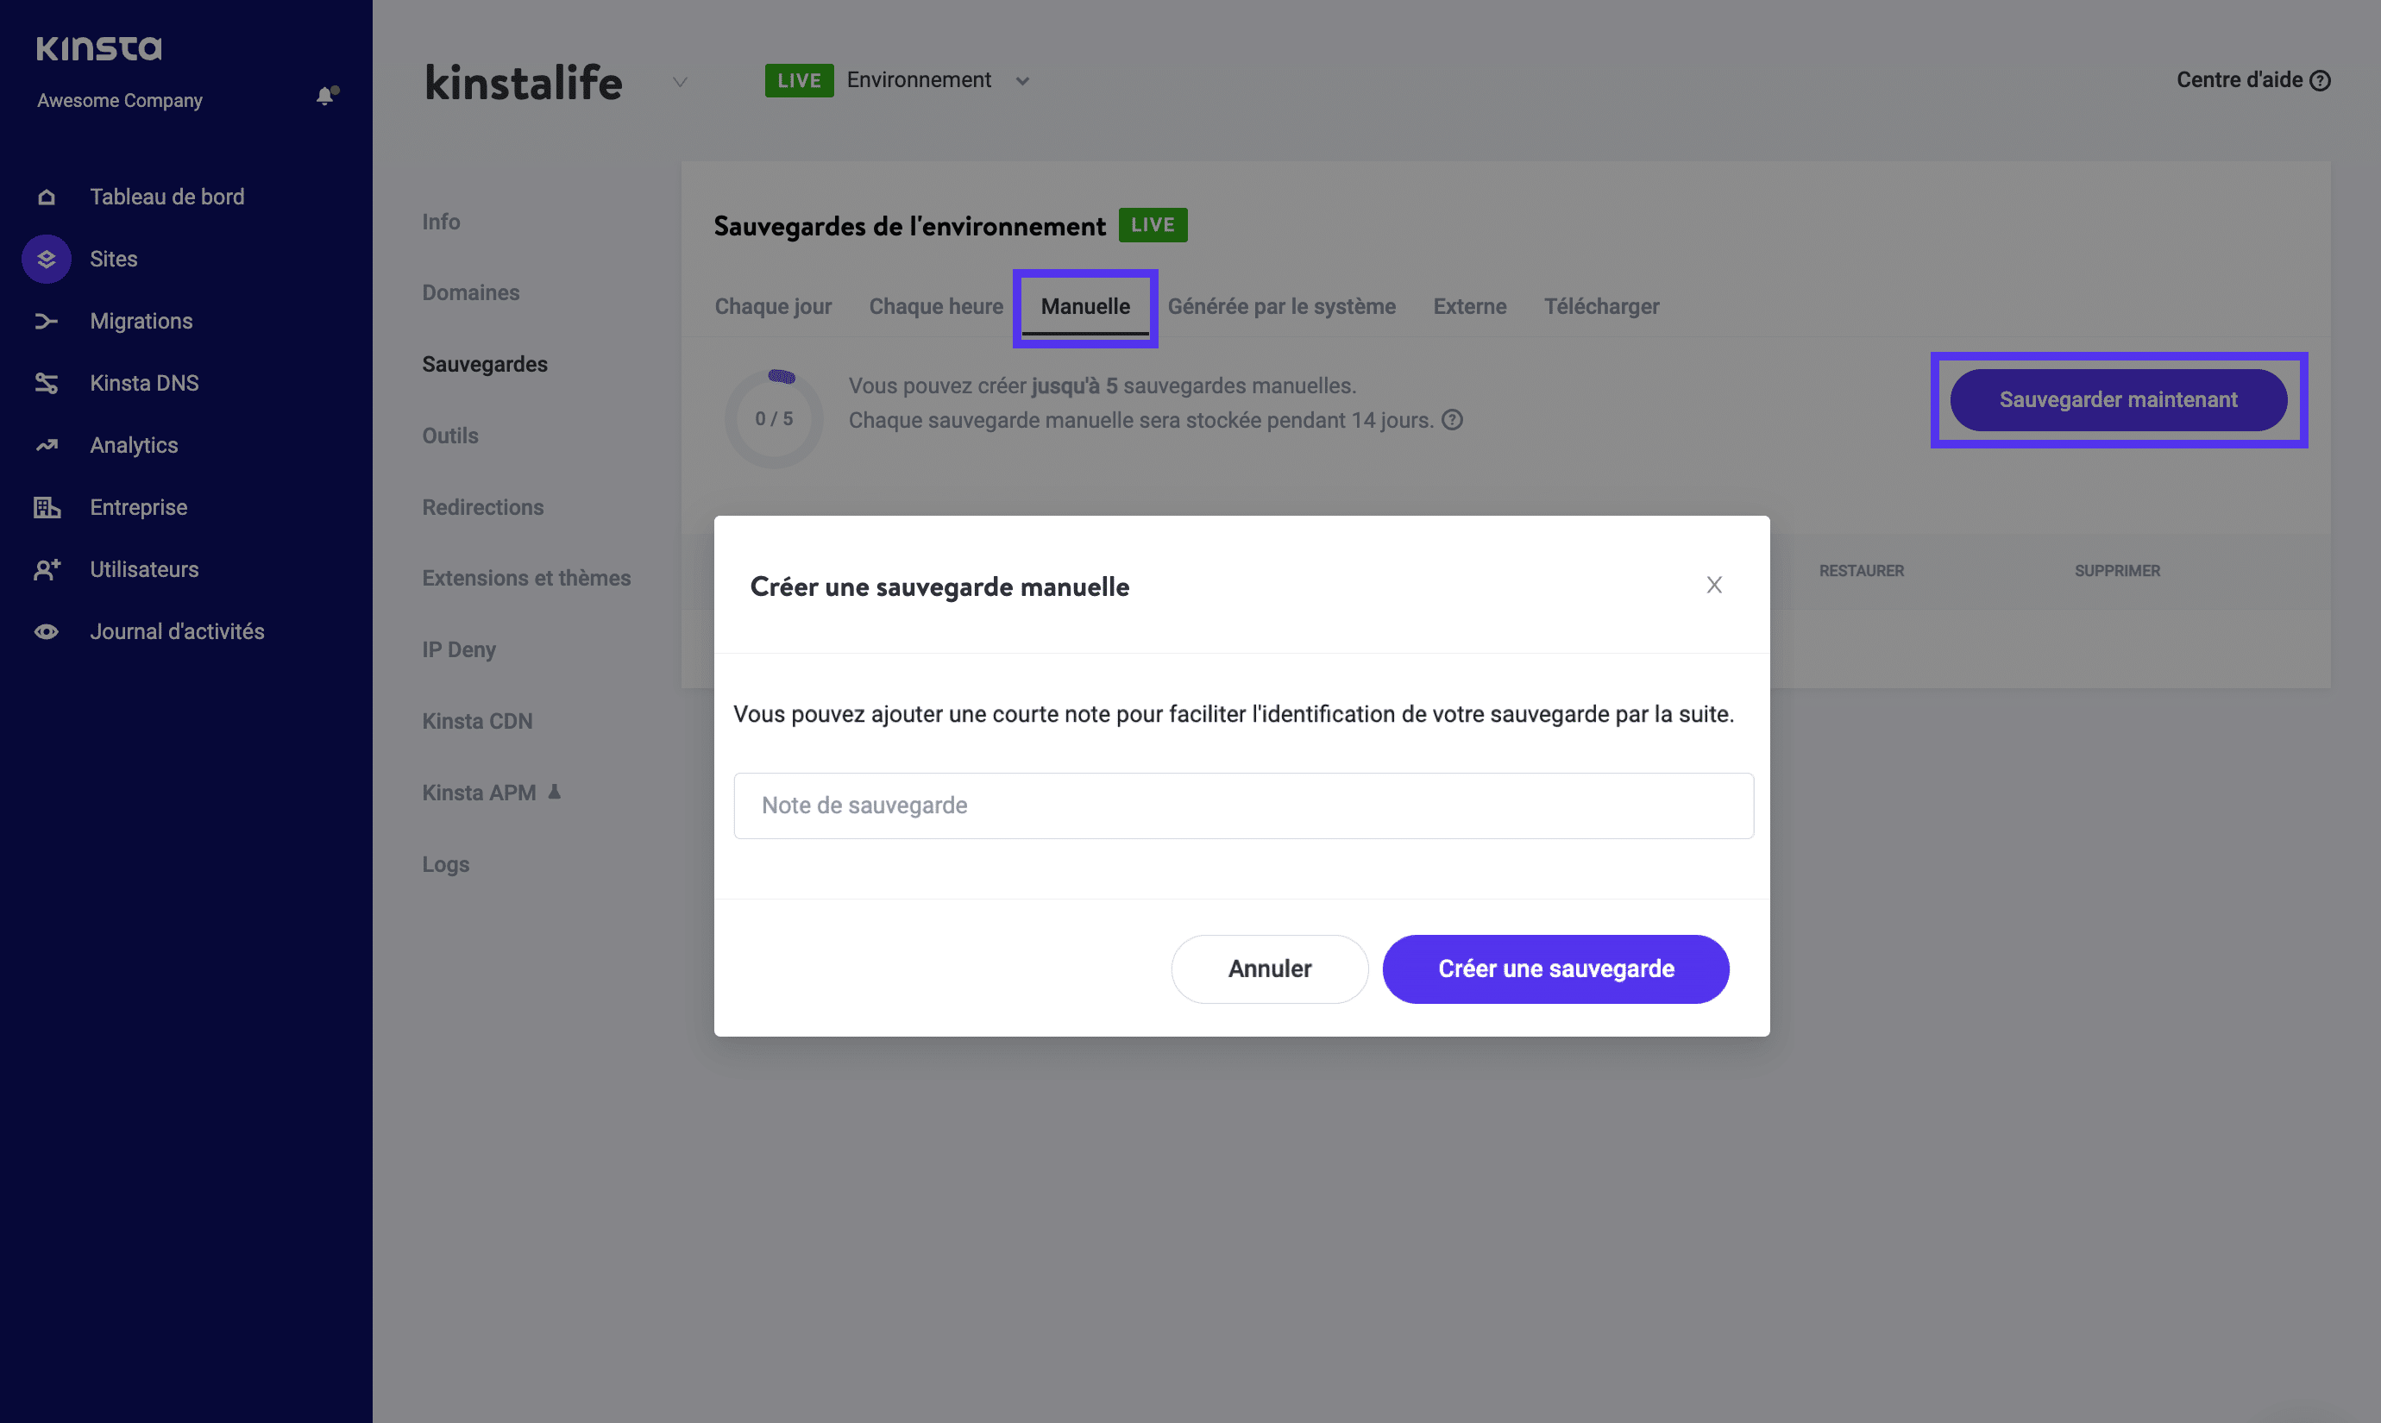
Task: Click the warning icon next to Kinsta APM
Action: click(x=554, y=792)
